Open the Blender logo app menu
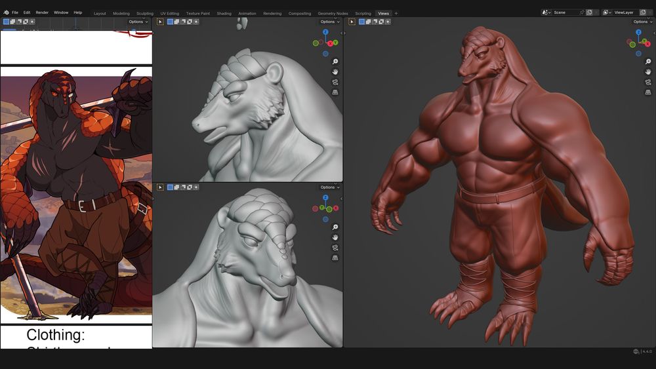 [x=6, y=12]
